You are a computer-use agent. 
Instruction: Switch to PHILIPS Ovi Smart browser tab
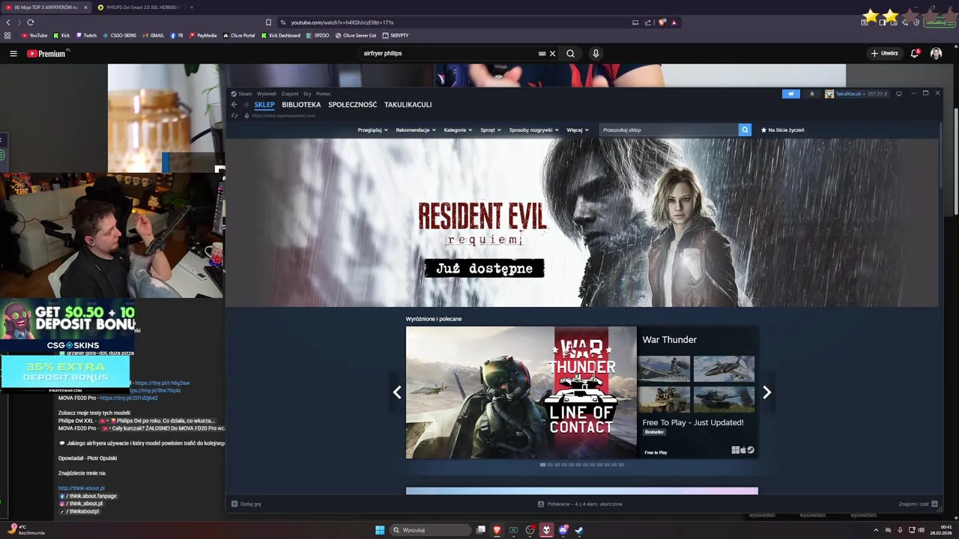138,7
